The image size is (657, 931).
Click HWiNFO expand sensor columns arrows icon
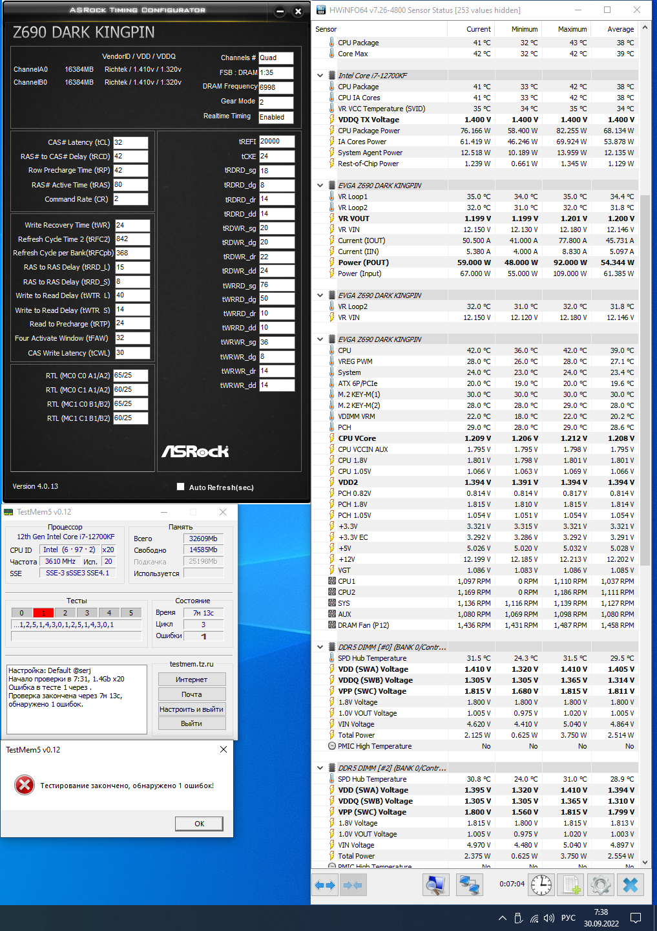tap(325, 885)
